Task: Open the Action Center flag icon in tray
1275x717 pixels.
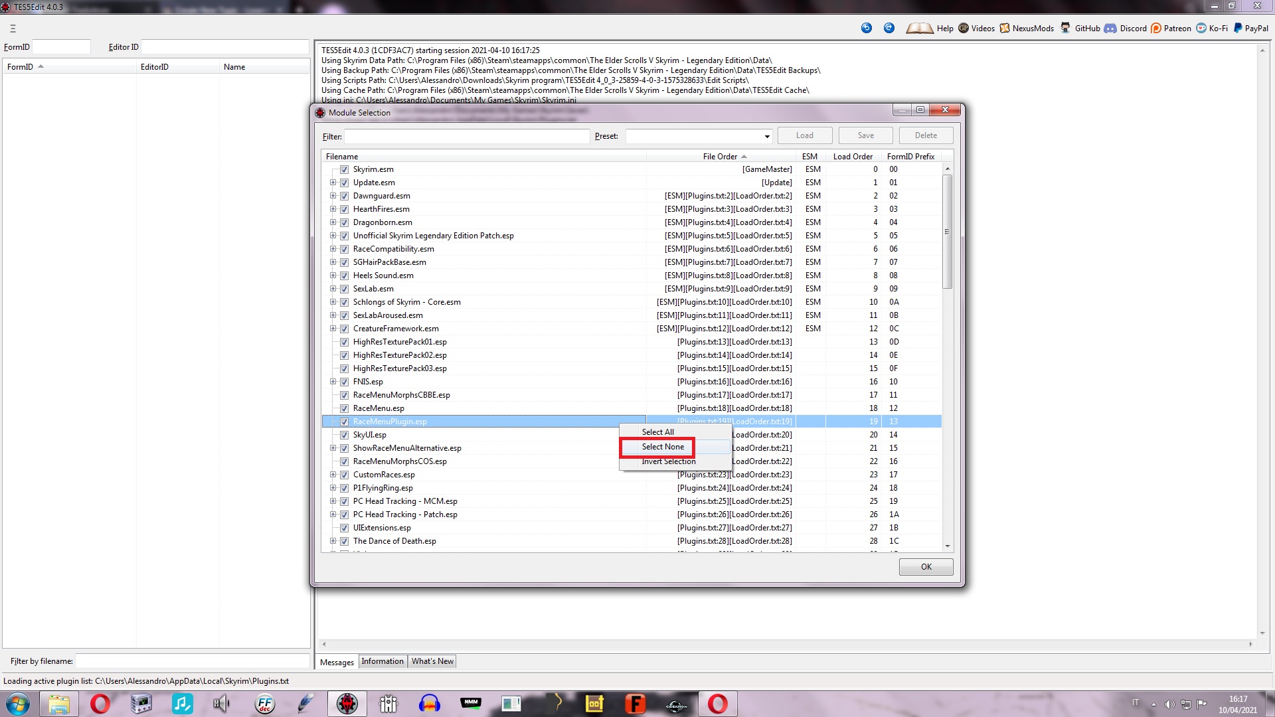Action: pos(1202,704)
